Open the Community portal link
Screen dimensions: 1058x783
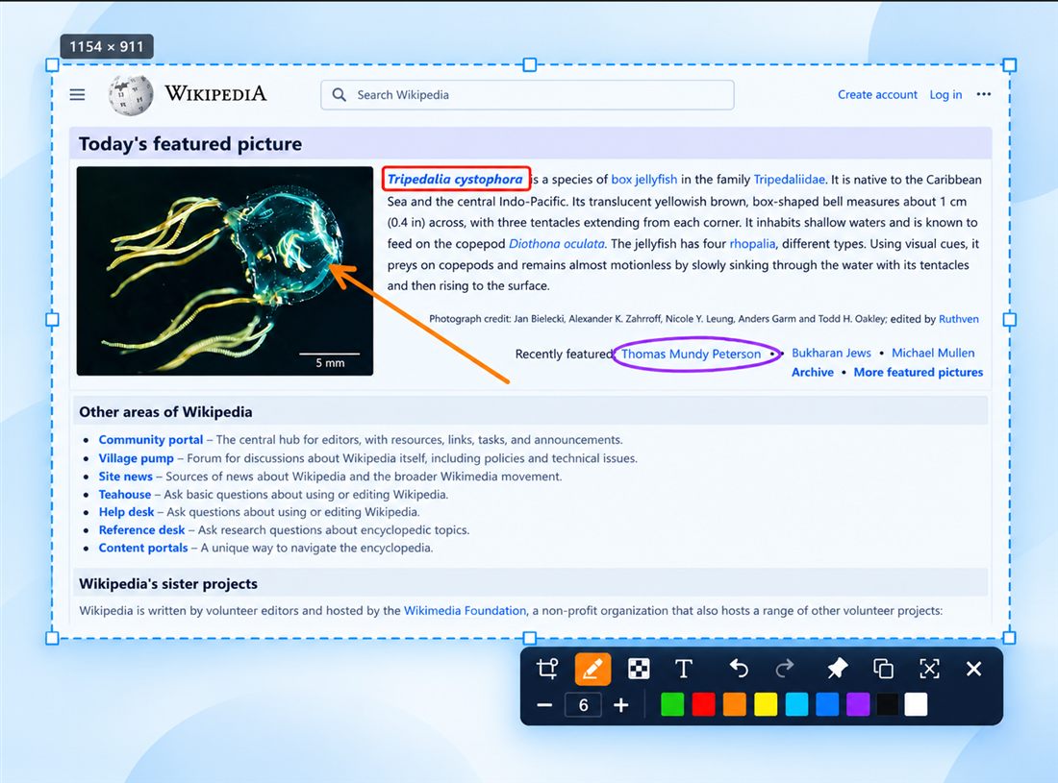(150, 439)
